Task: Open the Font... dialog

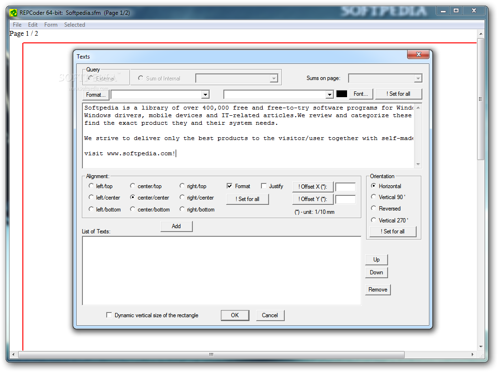Action: 361,94
